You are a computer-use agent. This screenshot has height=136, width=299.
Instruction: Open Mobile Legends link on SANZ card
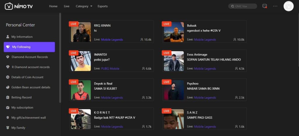tap(205, 126)
